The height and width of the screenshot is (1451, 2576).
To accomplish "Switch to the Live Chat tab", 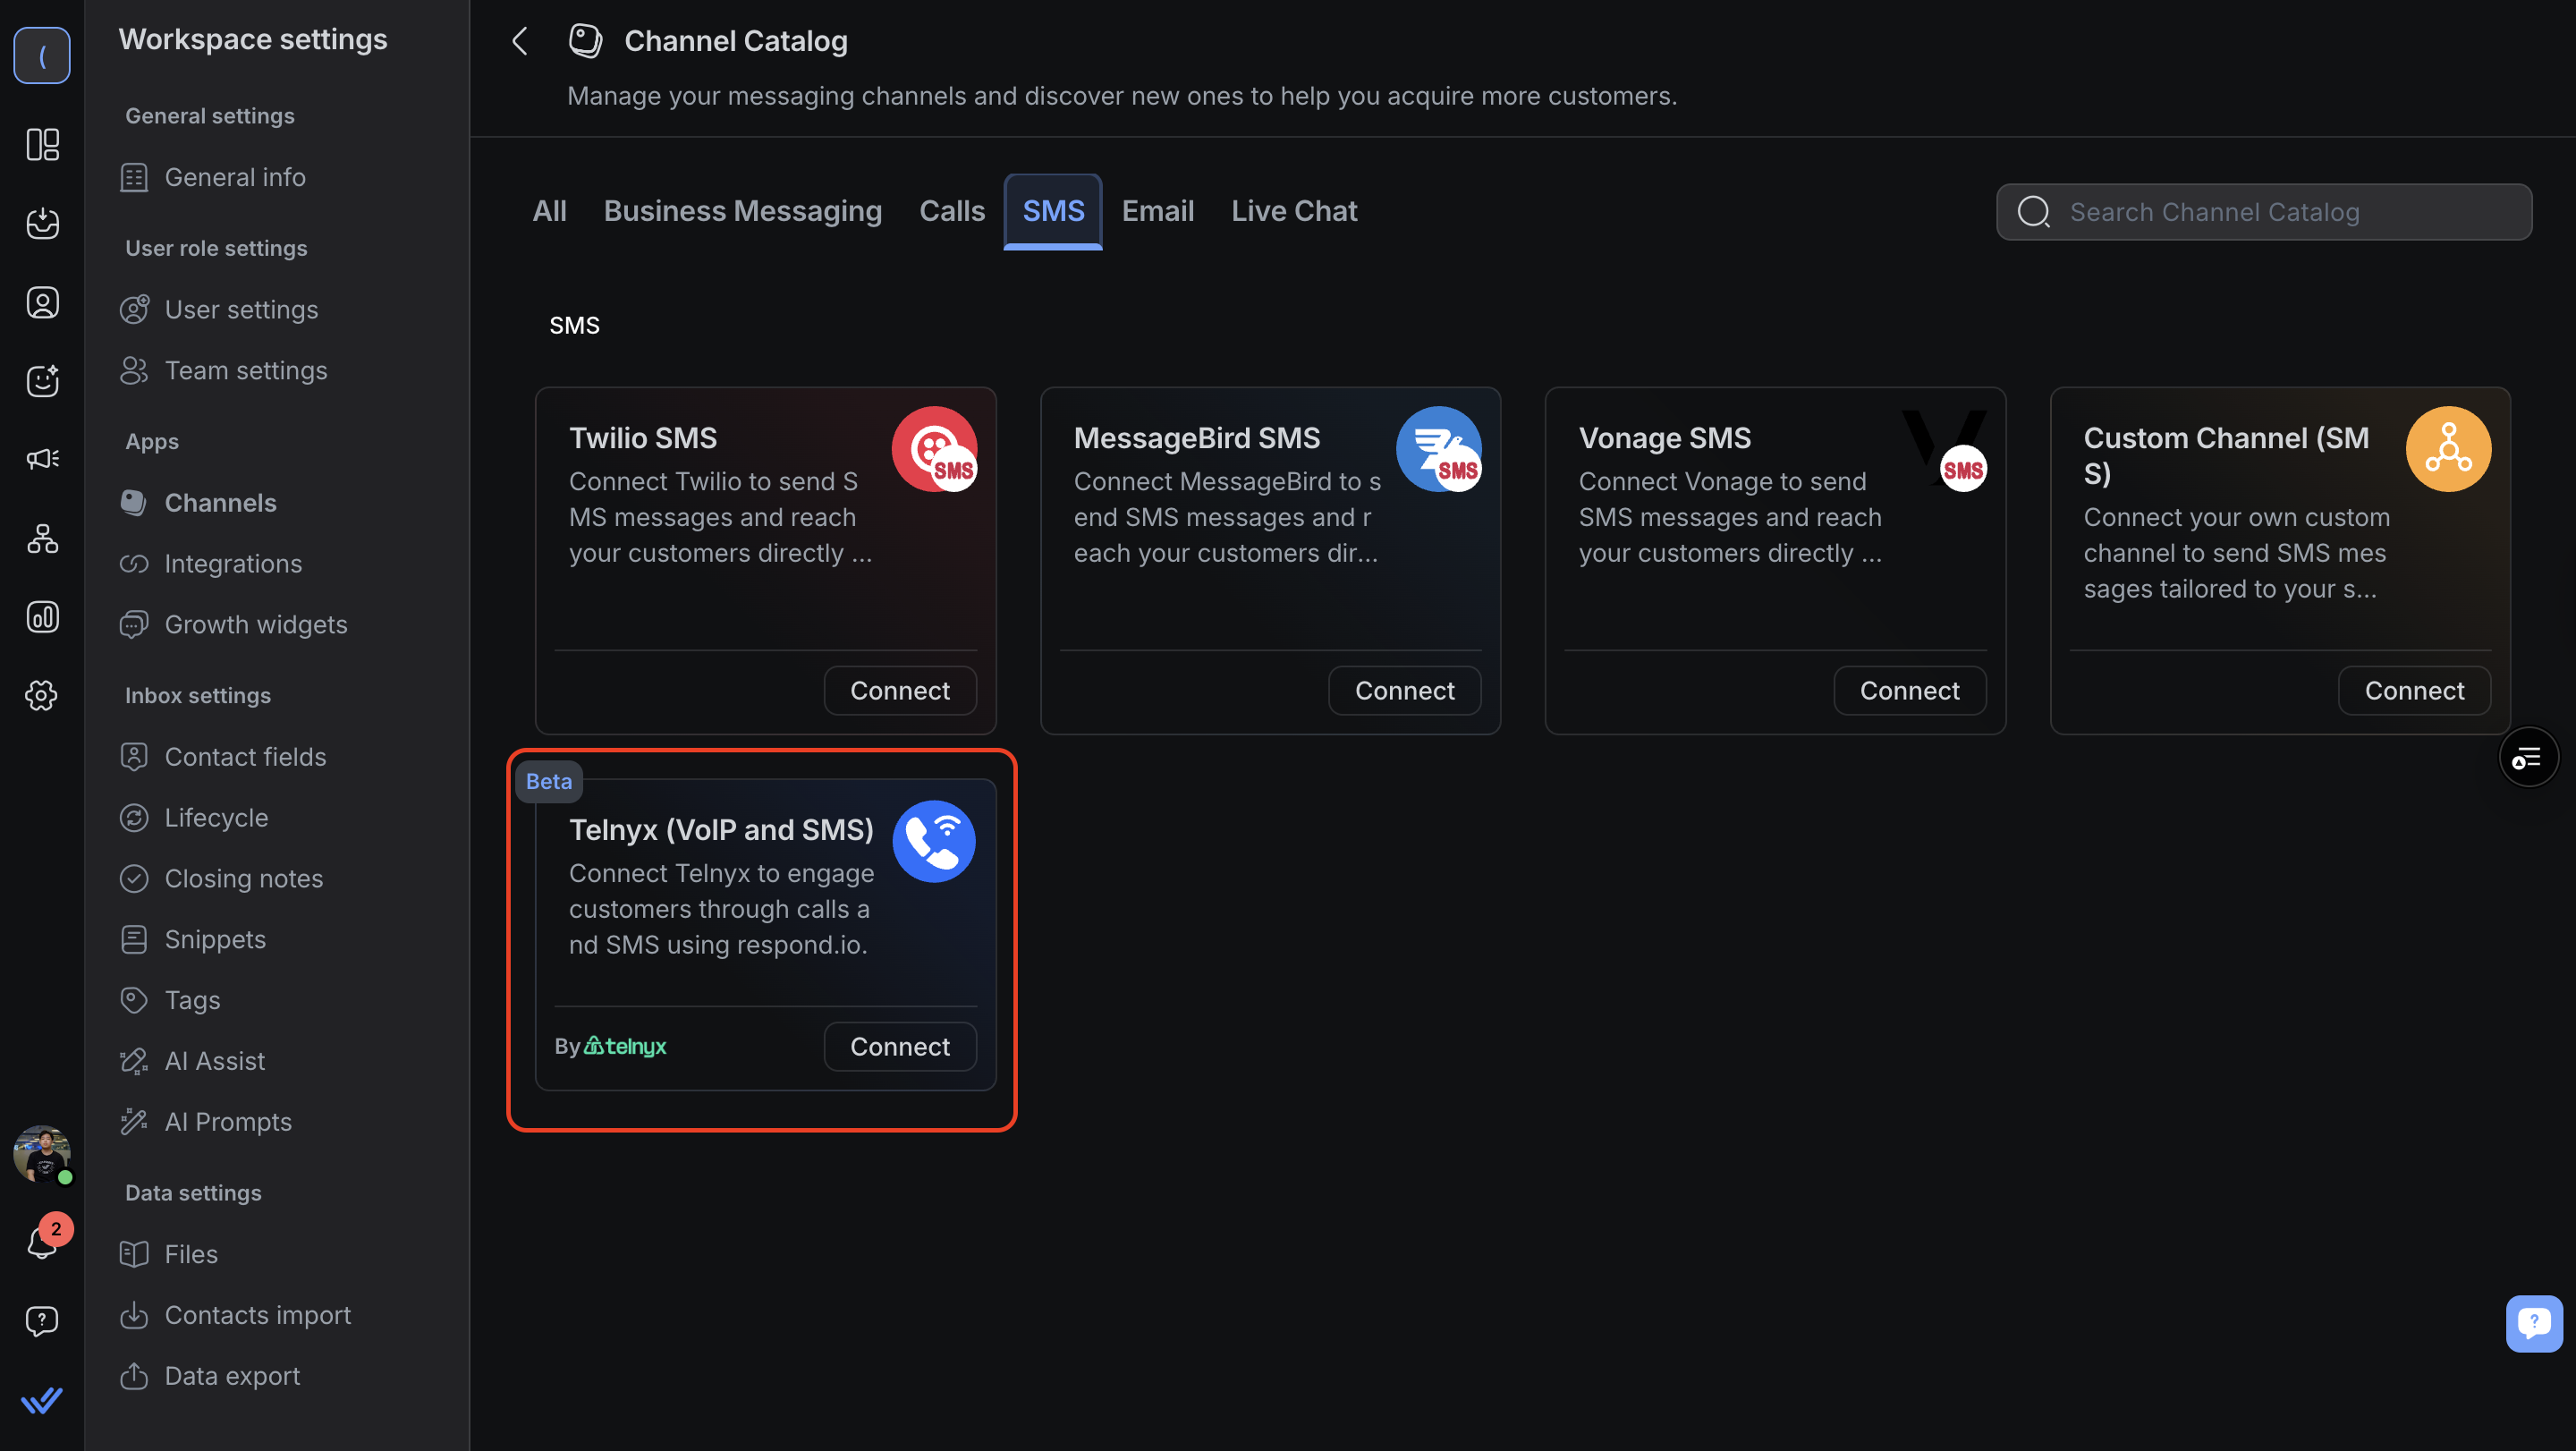I will (1293, 211).
